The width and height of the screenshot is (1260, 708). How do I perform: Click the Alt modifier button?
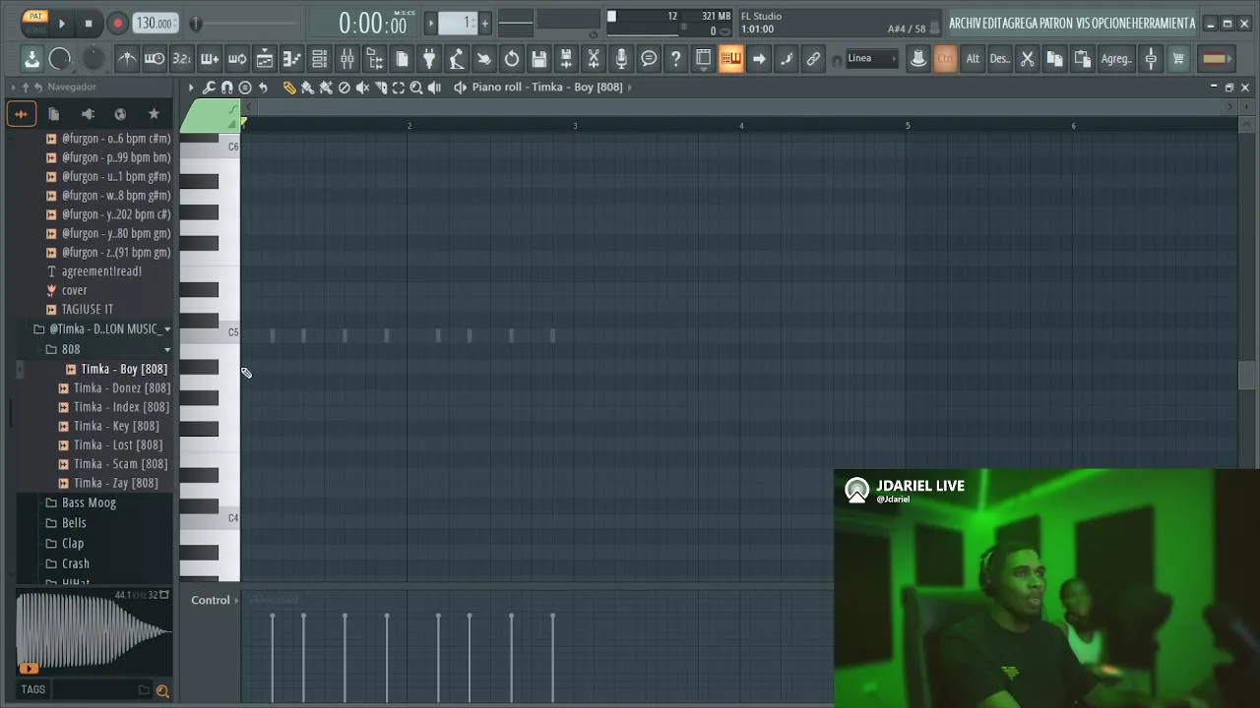973,59
